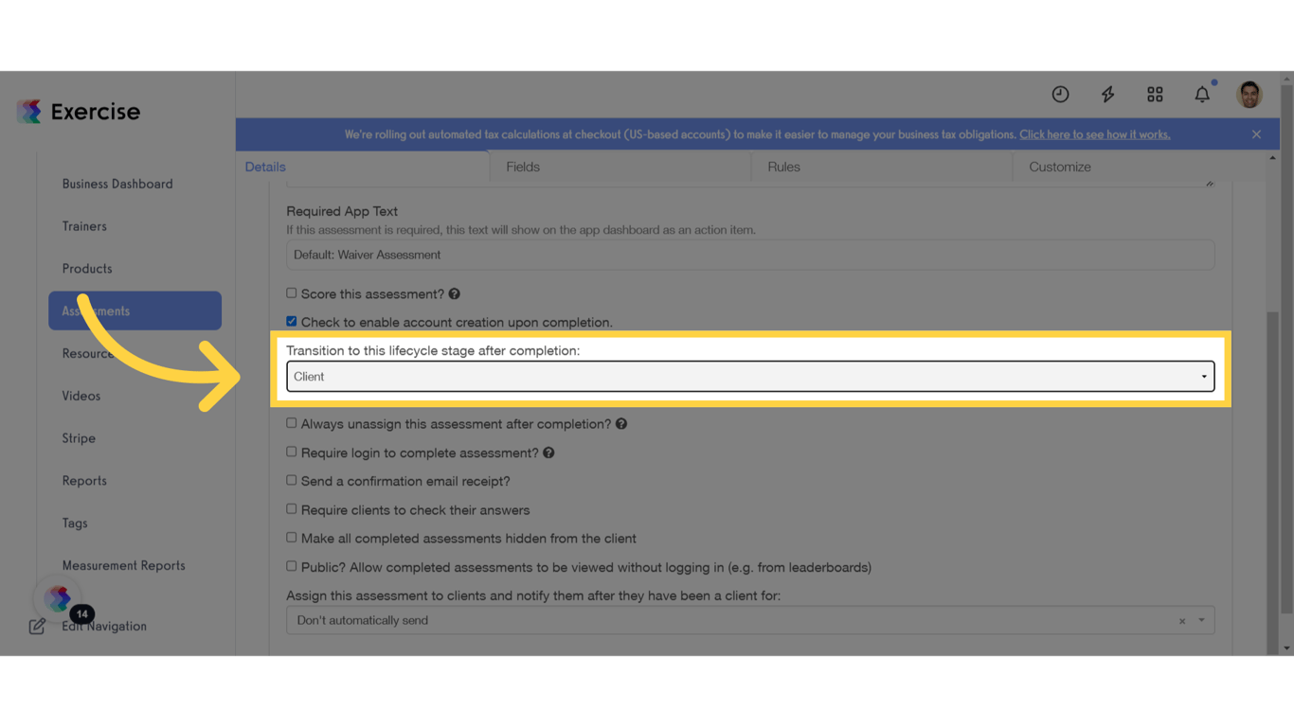Uncheck enable account creation upon completion

[x=292, y=322]
